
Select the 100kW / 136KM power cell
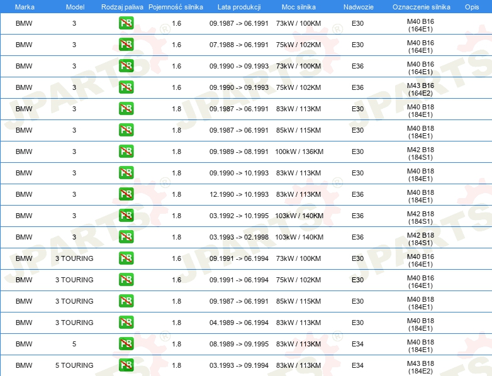point(299,152)
